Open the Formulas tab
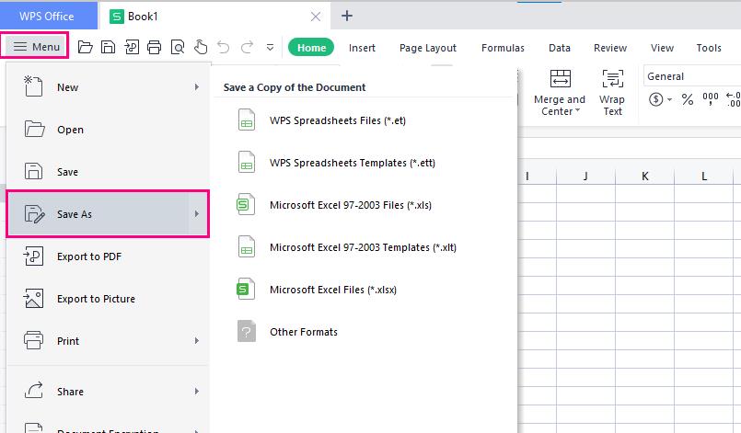 click(503, 48)
